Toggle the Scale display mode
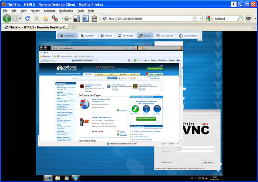This screenshot has width=258, height=182. 145,35
